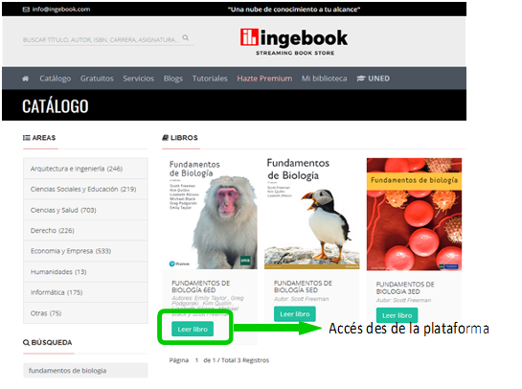Open the info@ingebook.com email link
This screenshot has height=389, width=522.
(57, 10)
